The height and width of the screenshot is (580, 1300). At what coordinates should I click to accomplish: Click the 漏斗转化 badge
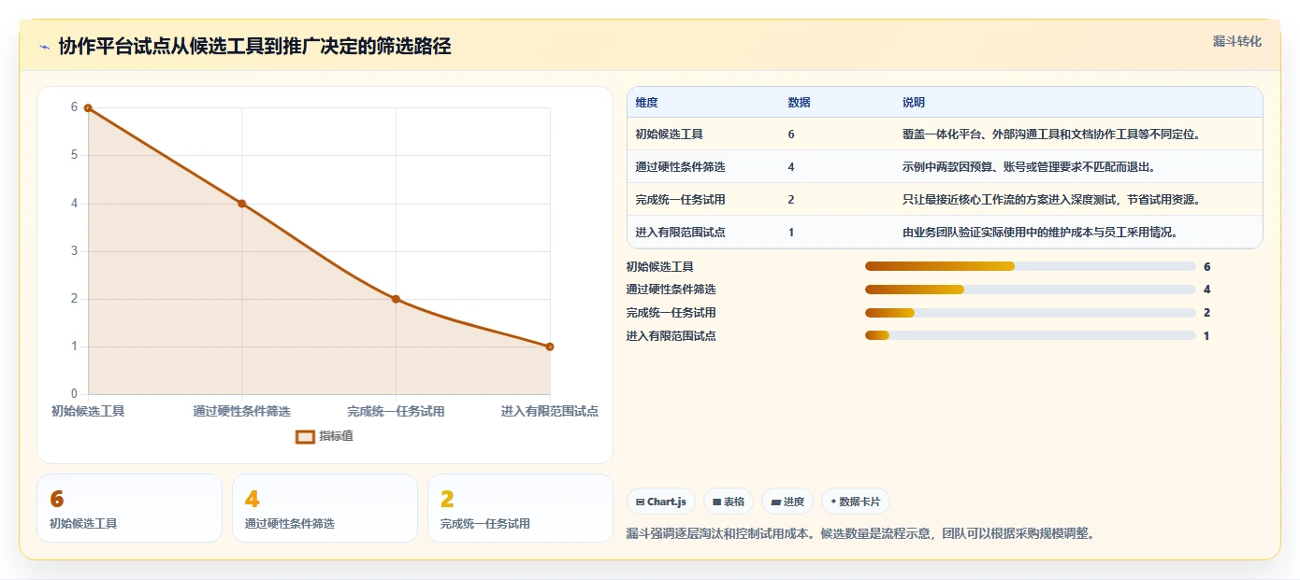1236,41
